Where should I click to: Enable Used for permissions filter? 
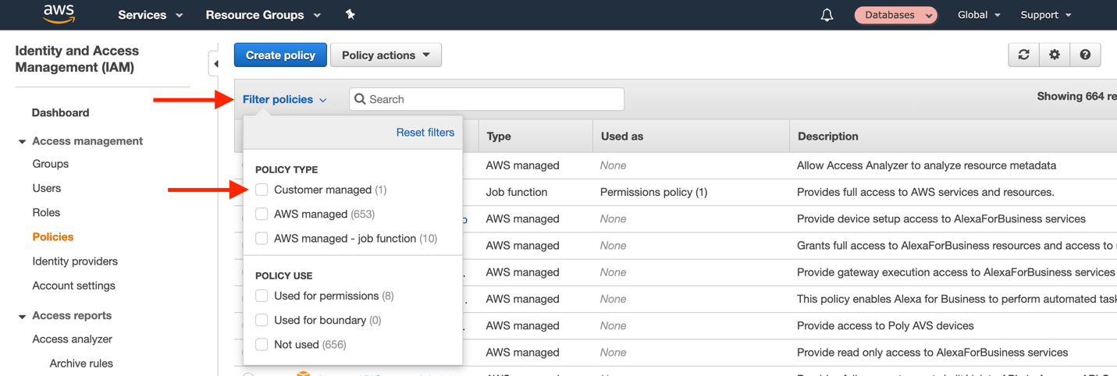tap(261, 296)
